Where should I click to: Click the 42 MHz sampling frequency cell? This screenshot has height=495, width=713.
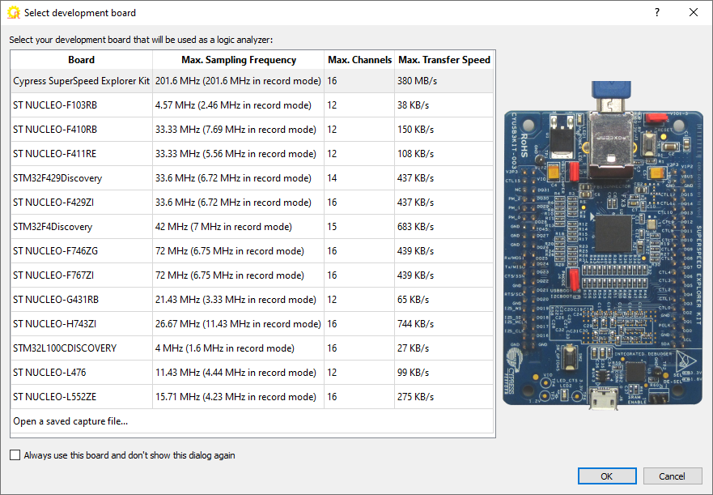point(238,227)
